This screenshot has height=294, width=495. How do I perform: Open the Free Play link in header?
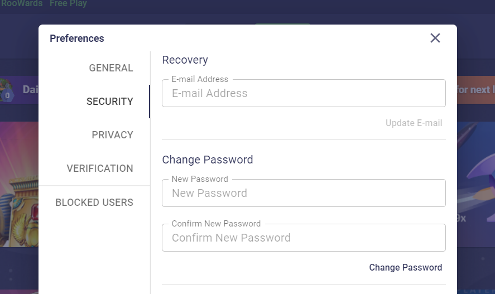68,3
